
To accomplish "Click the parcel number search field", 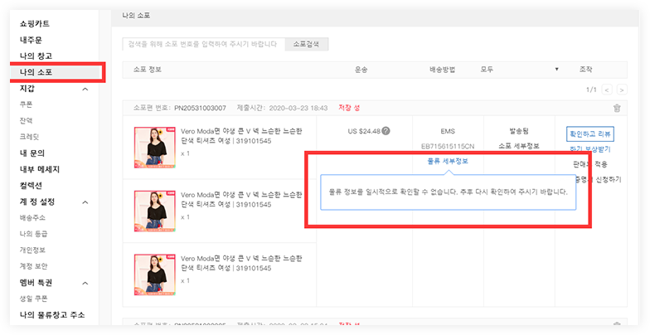I will (x=202, y=44).
